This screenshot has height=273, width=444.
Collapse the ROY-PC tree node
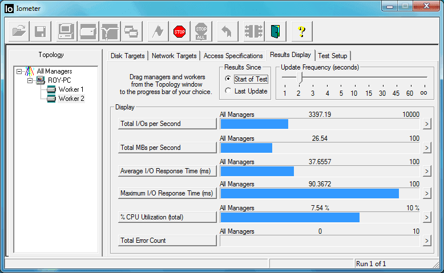point(30,80)
